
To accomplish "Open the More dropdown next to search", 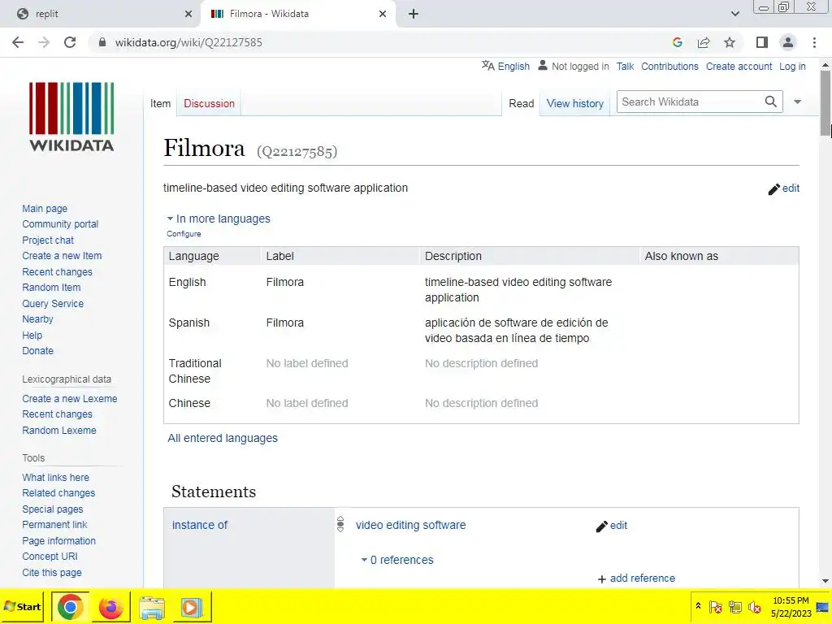I will 797,102.
